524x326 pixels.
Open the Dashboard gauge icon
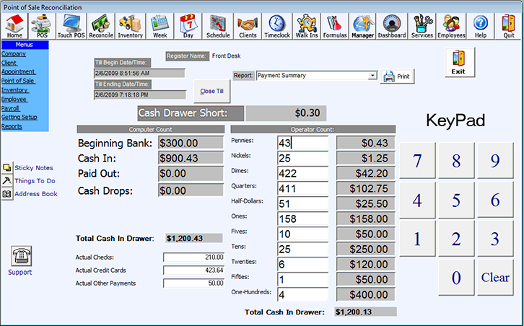click(x=392, y=26)
